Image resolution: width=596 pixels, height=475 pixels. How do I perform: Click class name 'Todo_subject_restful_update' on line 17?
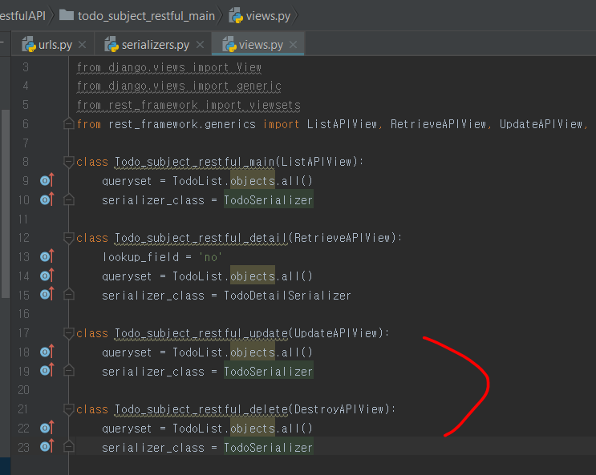[x=201, y=333]
